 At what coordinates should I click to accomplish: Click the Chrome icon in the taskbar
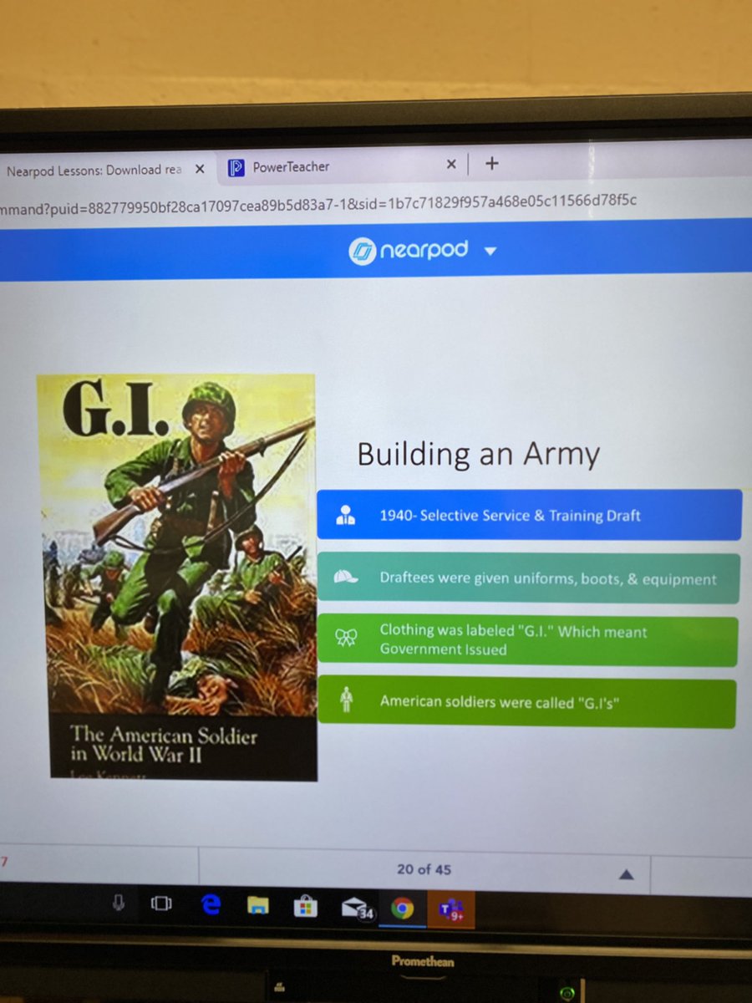coord(402,909)
